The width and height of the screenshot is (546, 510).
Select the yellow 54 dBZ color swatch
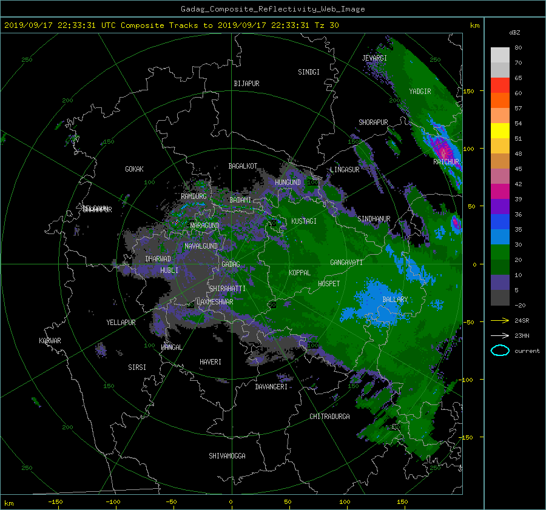coord(500,130)
